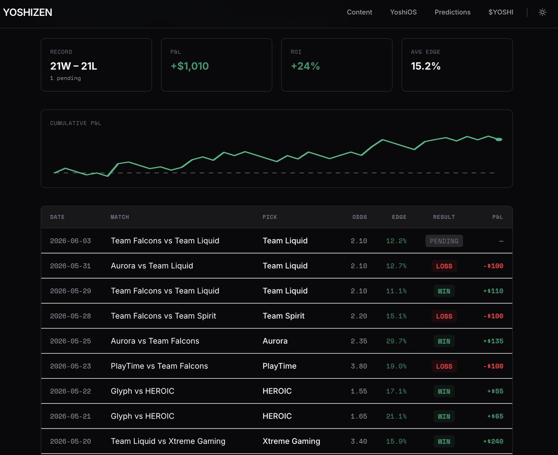Image resolution: width=558 pixels, height=455 pixels.
Task: Go to the Predictions page
Action: click(x=452, y=13)
